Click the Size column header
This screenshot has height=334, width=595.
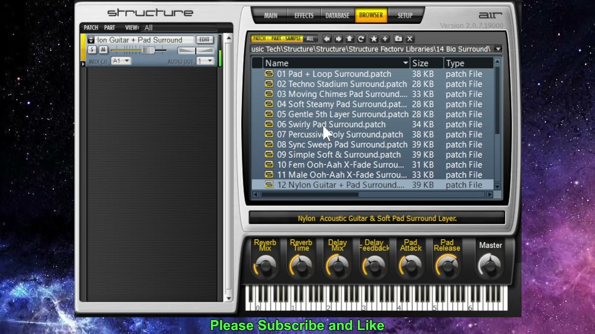click(426, 63)
